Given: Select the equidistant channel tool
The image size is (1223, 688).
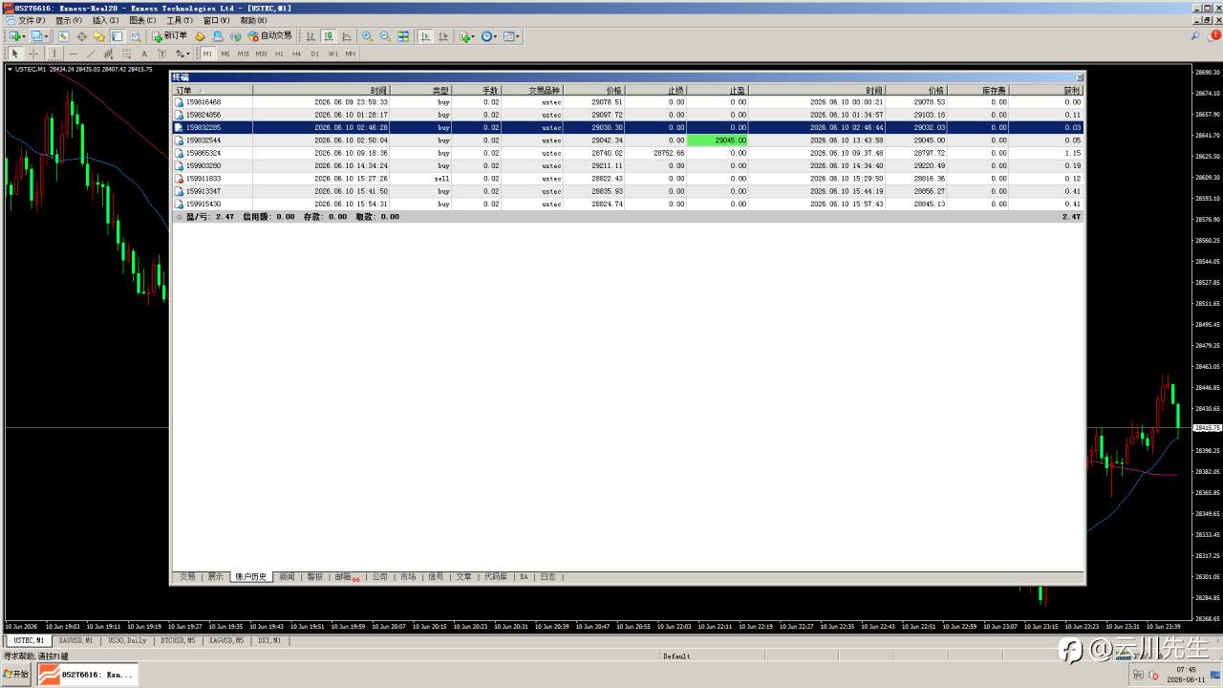Looking at the screenshot, I should coord(108,54).
